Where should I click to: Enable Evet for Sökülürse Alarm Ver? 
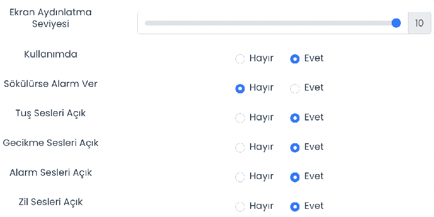tap(295, 88)
